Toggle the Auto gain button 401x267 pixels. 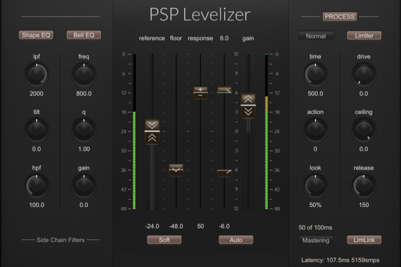236,240
